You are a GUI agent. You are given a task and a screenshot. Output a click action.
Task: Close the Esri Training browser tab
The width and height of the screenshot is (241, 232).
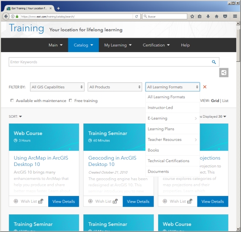(51, 8)
